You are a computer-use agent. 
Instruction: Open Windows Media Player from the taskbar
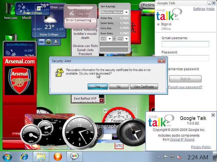click(58, 157)
